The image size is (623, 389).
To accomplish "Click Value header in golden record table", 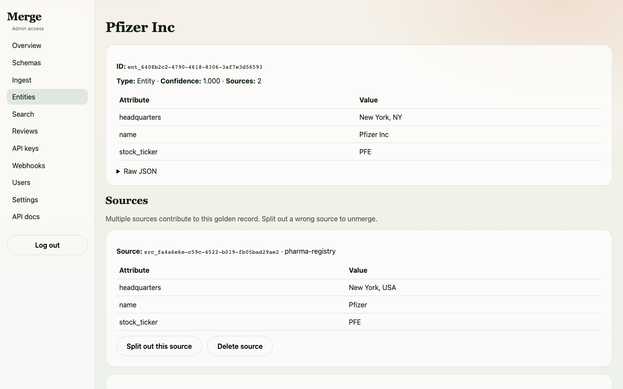I will coord(369,100).
